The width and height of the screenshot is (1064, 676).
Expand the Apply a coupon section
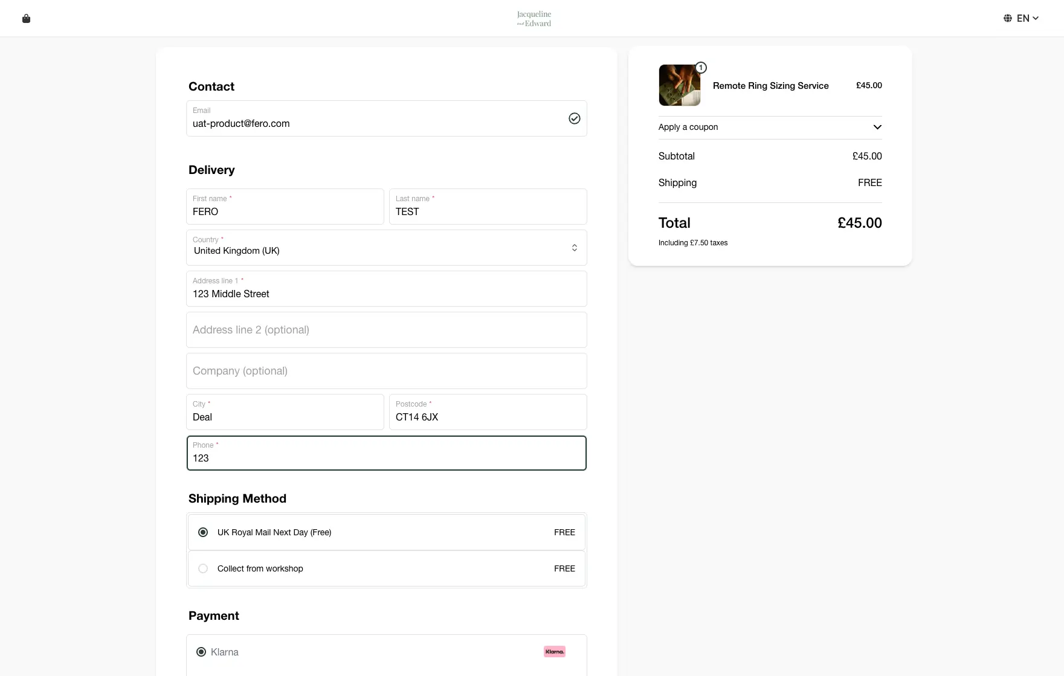[x=770, y=127]
